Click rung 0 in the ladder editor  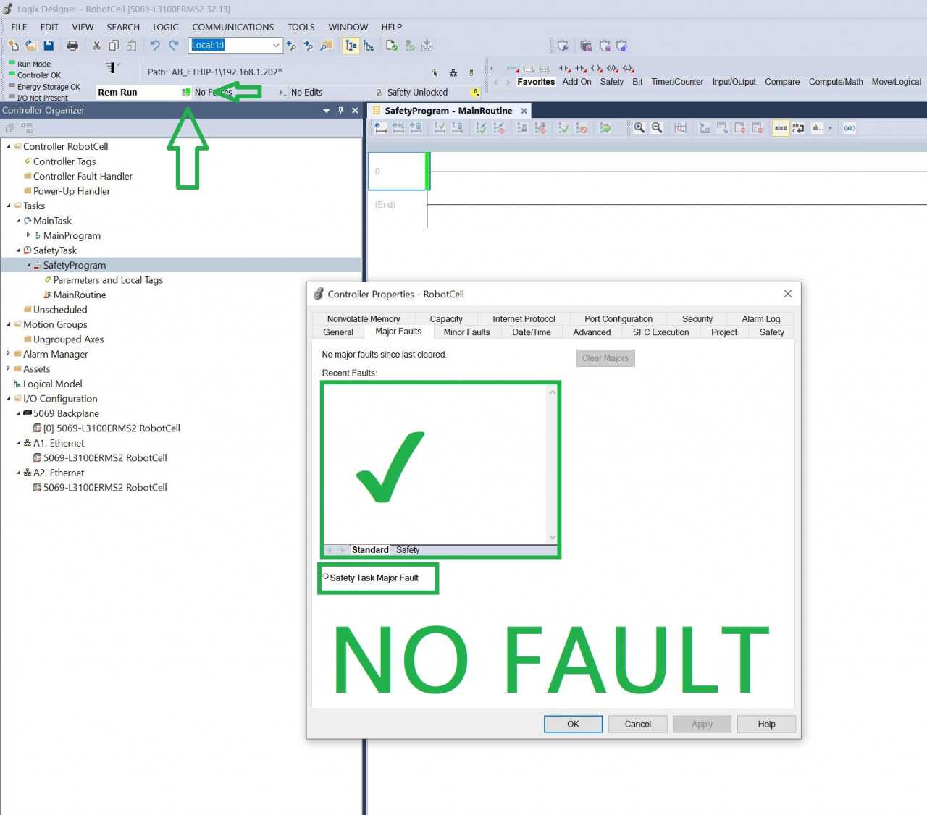click(398, 172)
